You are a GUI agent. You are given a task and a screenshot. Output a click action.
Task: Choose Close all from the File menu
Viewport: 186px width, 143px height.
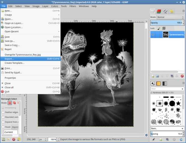(x=30, y=87)
